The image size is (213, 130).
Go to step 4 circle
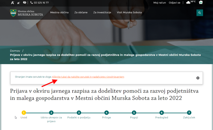click(x=106, y=113)
